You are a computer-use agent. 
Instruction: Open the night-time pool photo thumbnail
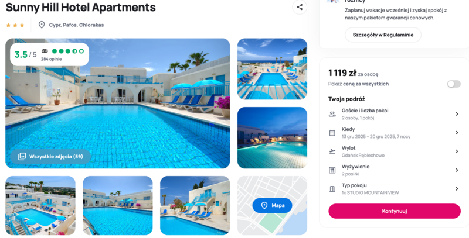272,138
